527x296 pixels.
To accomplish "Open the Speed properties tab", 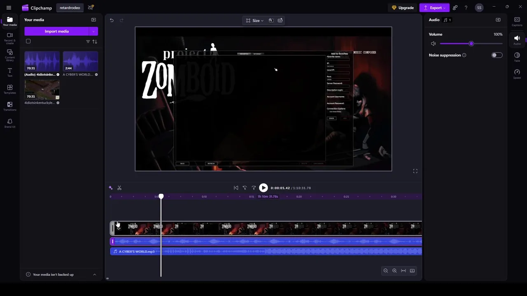I will click(x=517, y=74).
